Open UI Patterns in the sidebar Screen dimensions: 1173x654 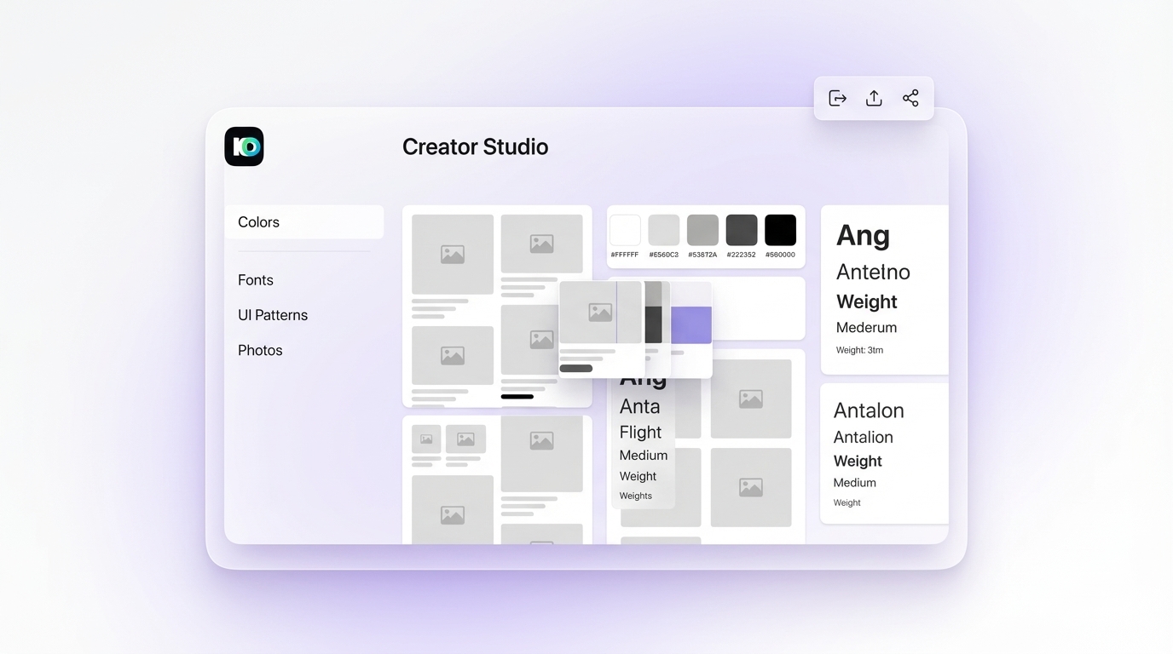(273, 314)
